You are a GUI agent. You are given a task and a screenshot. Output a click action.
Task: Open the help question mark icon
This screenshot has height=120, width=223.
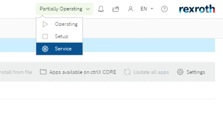click(164, 9)
